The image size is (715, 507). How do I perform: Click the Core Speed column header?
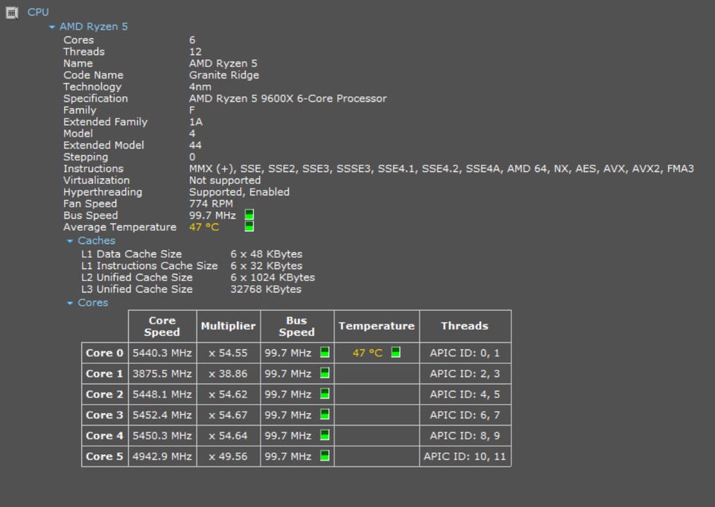click(x=162, y=327)
